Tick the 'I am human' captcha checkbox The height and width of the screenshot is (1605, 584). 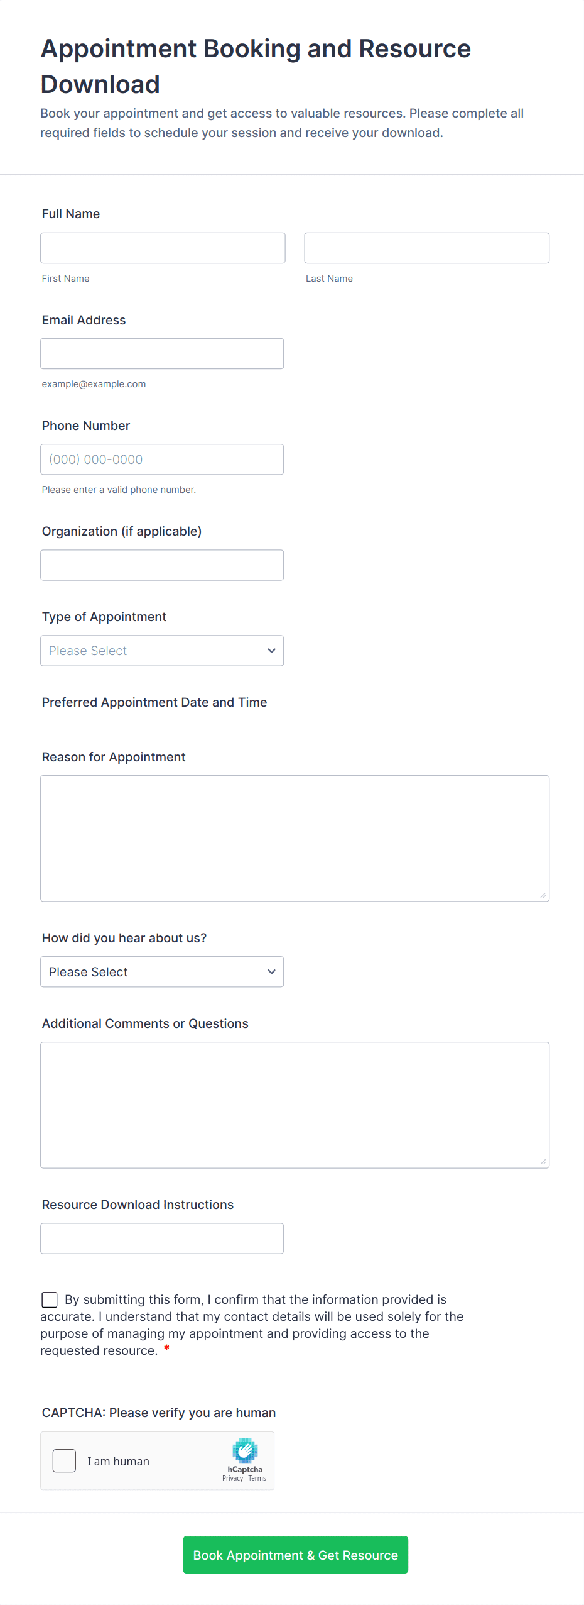click(x=64, y=1461)
